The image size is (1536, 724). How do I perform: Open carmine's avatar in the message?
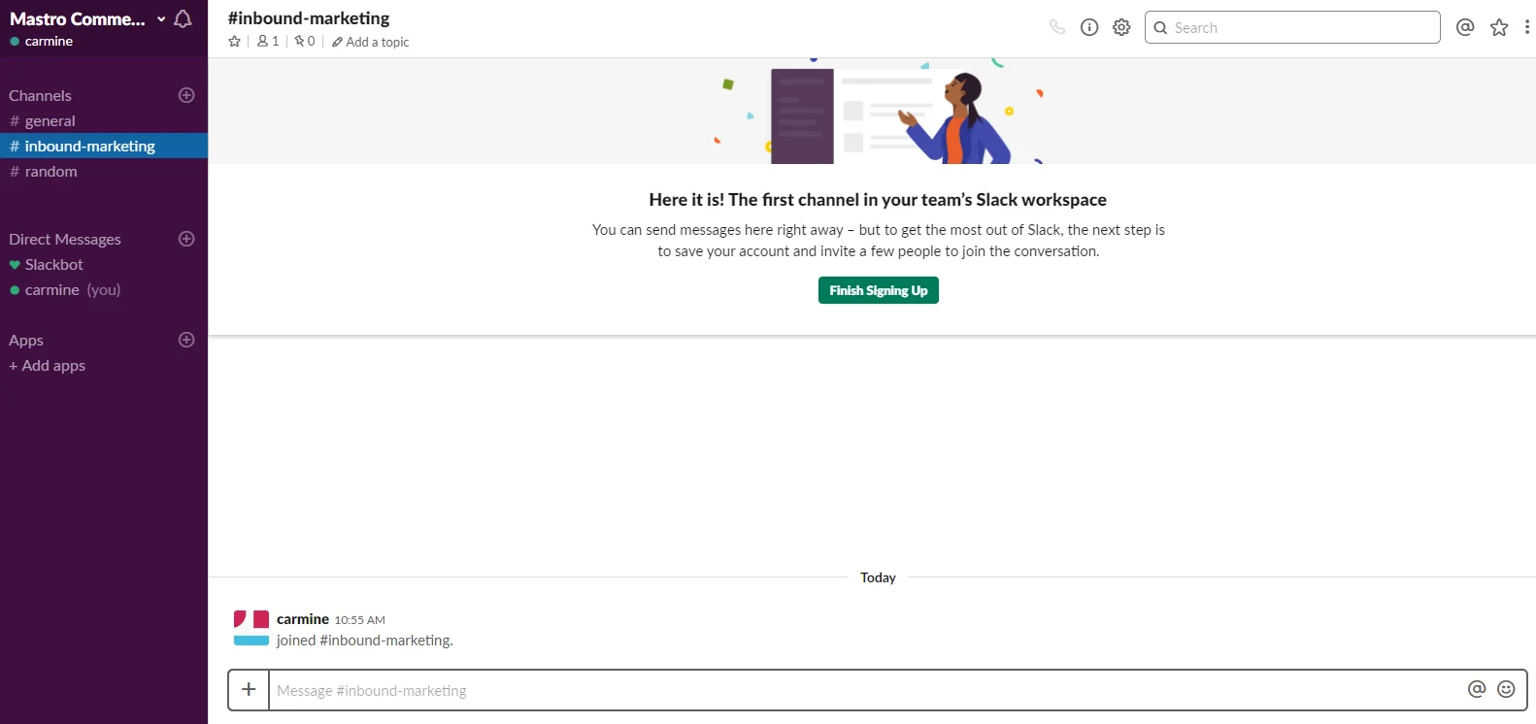tap(251, 628)
